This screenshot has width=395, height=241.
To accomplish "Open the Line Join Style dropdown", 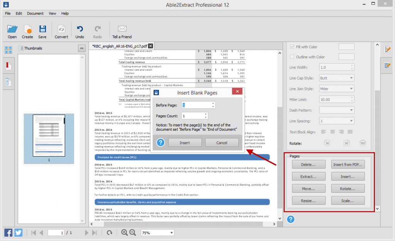I will pos(336,88).
